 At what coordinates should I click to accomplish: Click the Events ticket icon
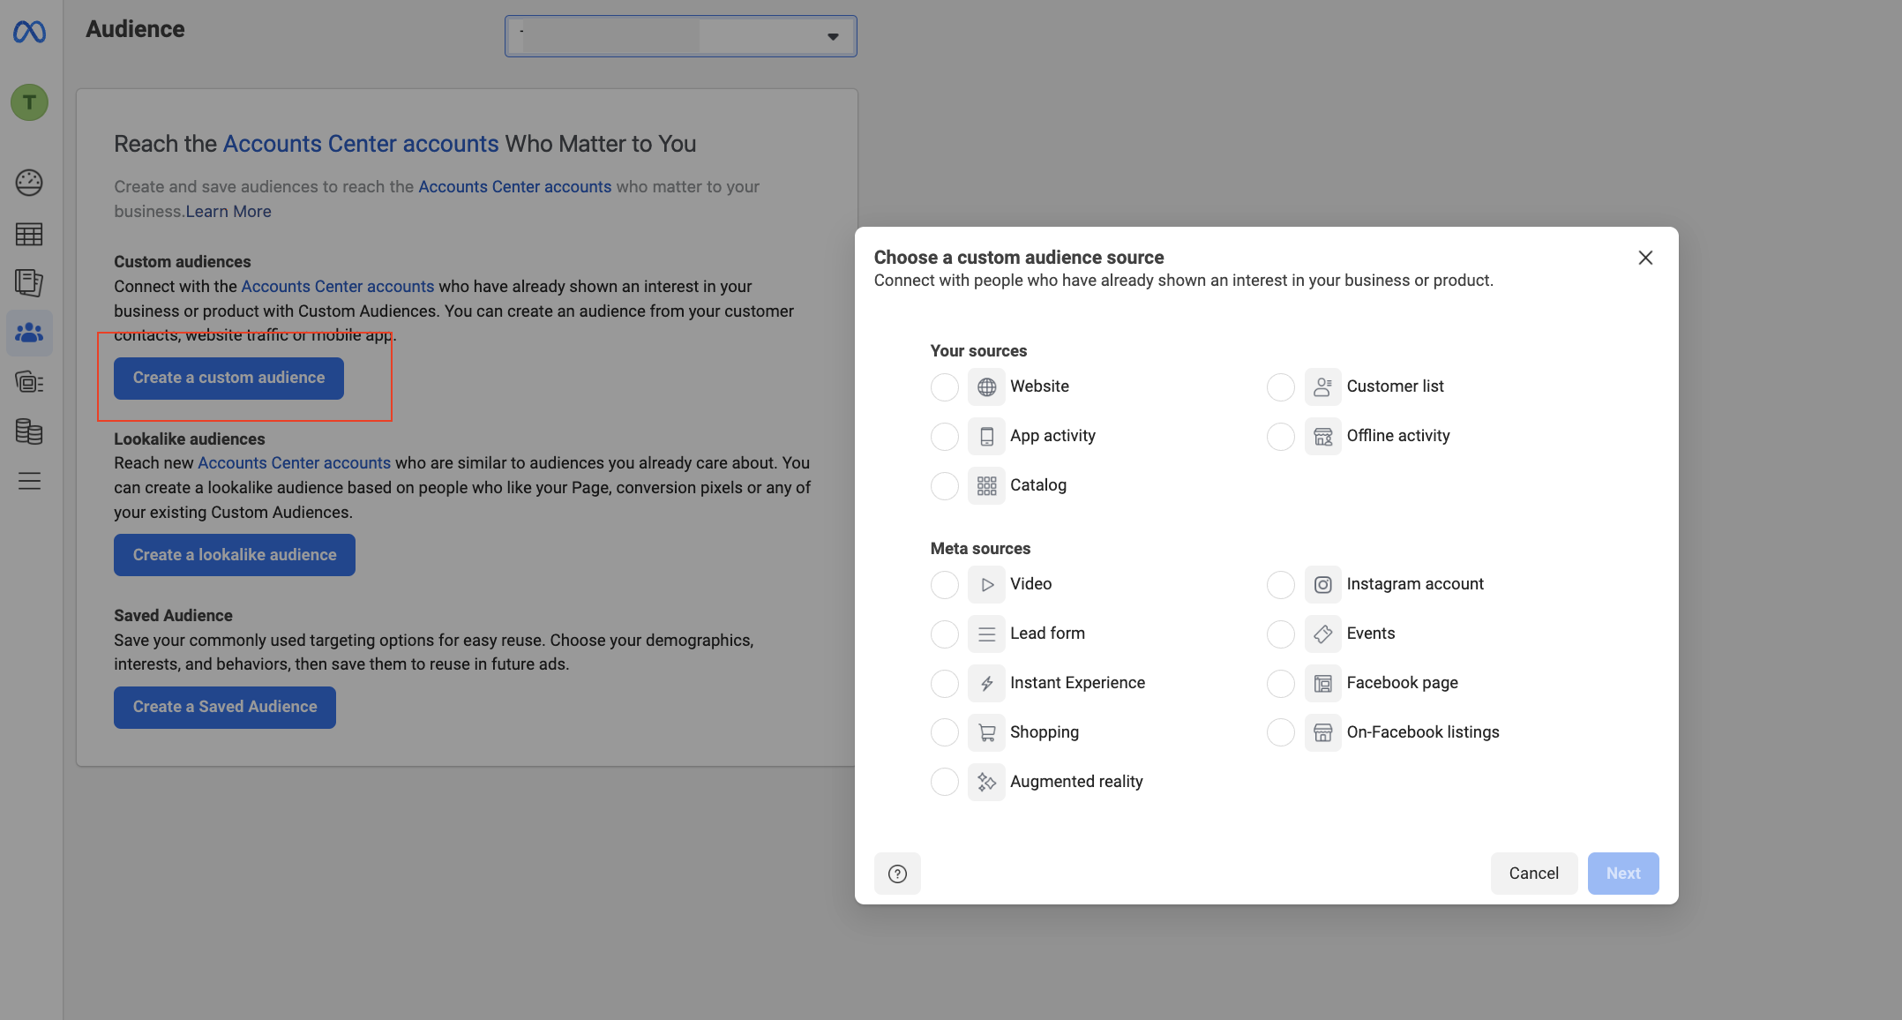point(1322,634)
